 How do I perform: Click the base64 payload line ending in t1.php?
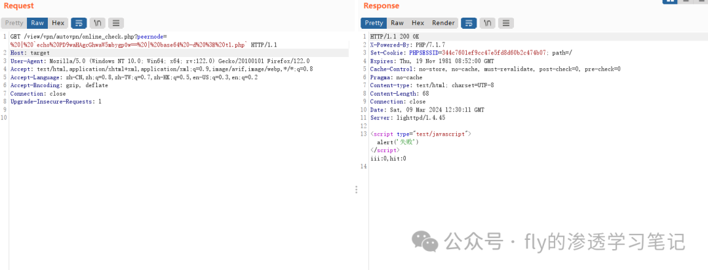point(144,45)
